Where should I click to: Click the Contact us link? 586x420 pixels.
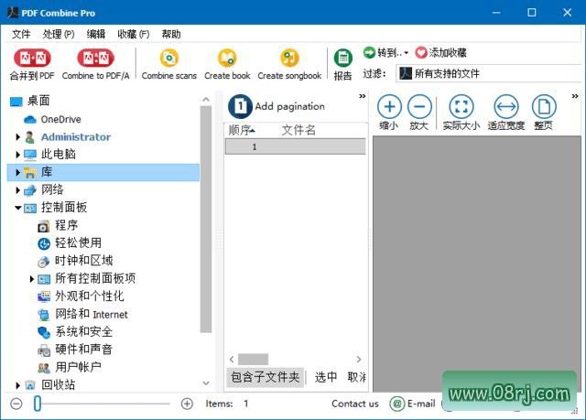click(x=355, y=404)
